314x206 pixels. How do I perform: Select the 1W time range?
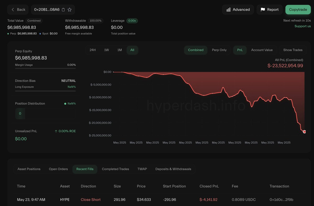click(106, 50)
